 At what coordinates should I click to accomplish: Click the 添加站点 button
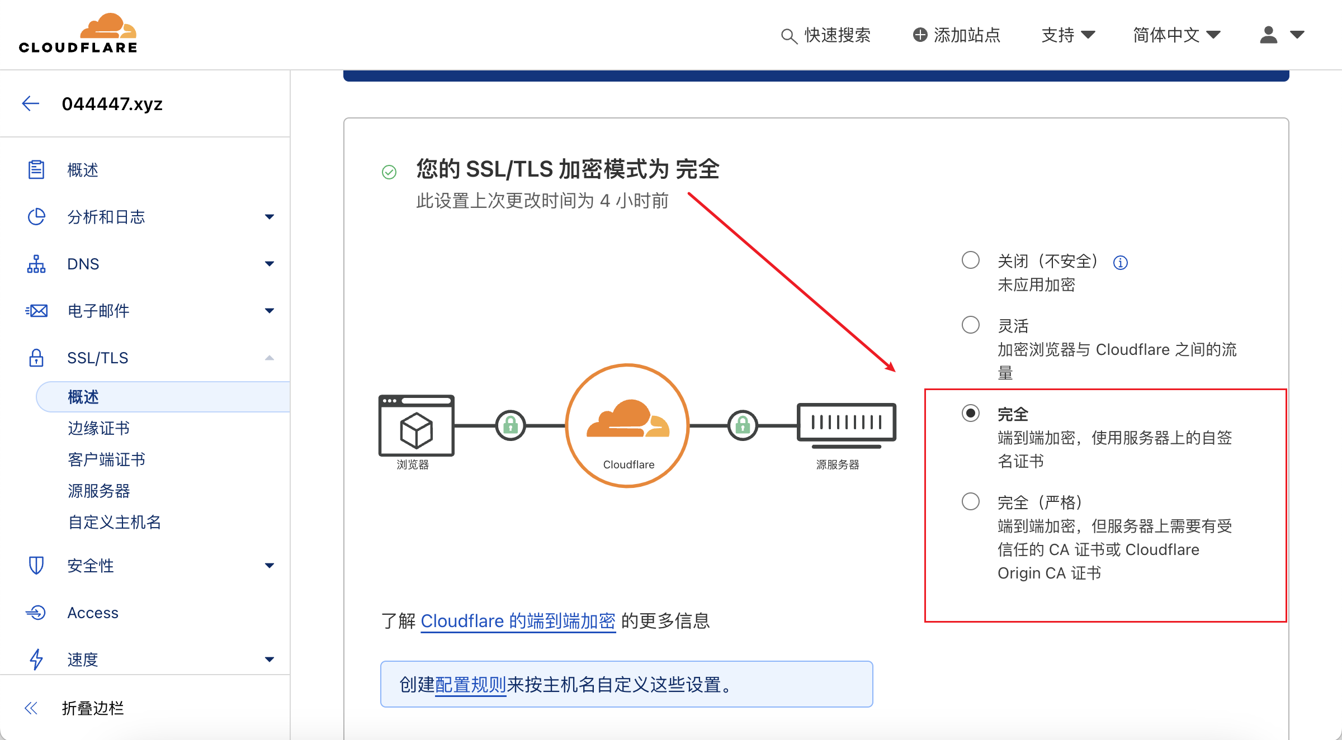click(x=956, y=35)
